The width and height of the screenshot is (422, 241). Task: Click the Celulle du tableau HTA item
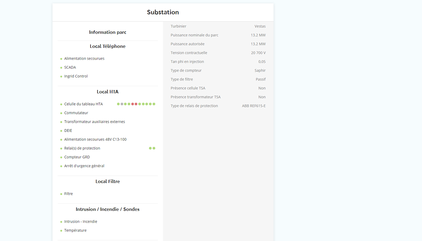[x=83, y=104]
